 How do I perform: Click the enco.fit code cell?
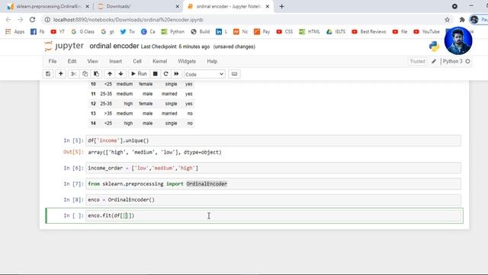click(273, 215)
